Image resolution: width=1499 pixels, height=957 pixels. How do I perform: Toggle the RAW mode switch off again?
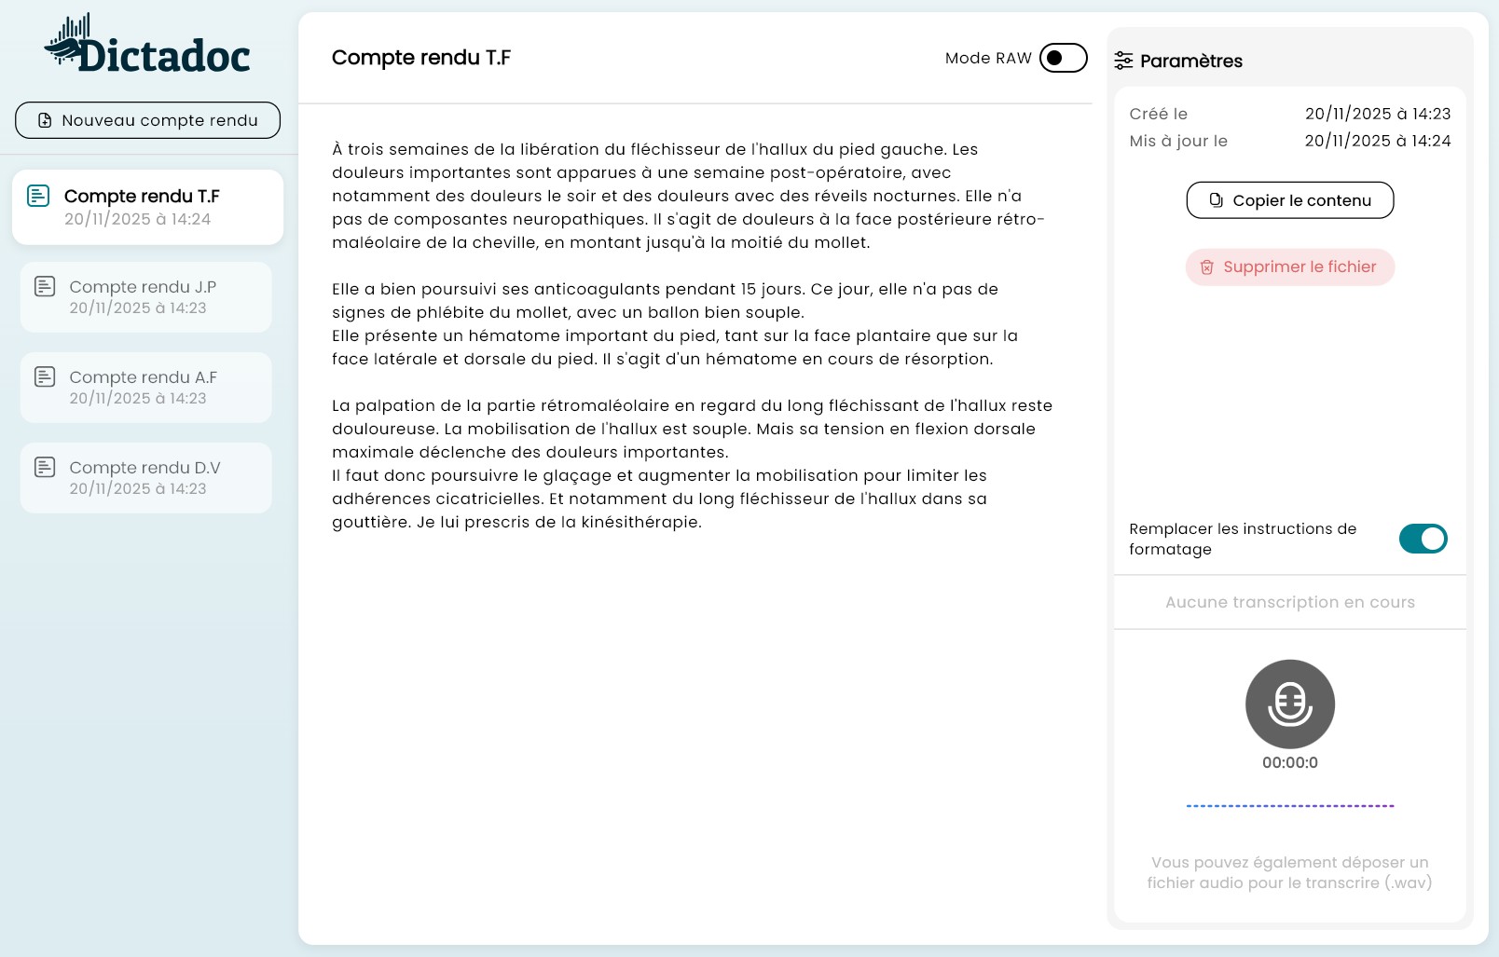point(1064,58)
